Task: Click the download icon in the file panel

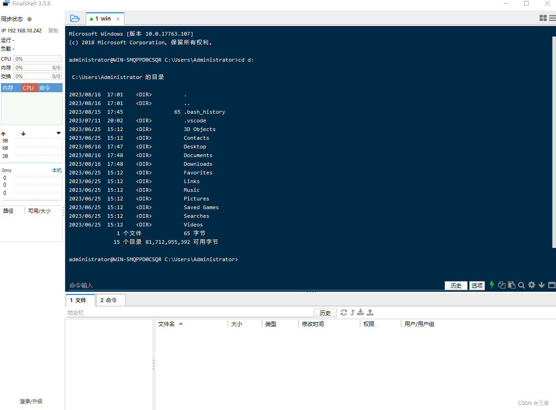Action: (x=360, y=312)
